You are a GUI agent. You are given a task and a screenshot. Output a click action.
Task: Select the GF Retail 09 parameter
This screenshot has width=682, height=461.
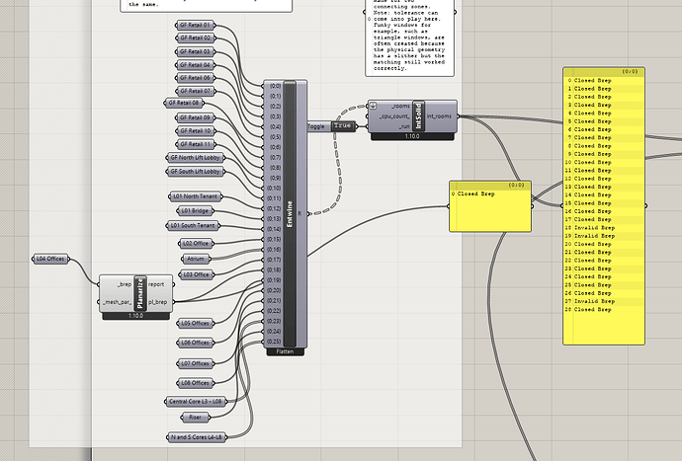[x=196, y=117]
